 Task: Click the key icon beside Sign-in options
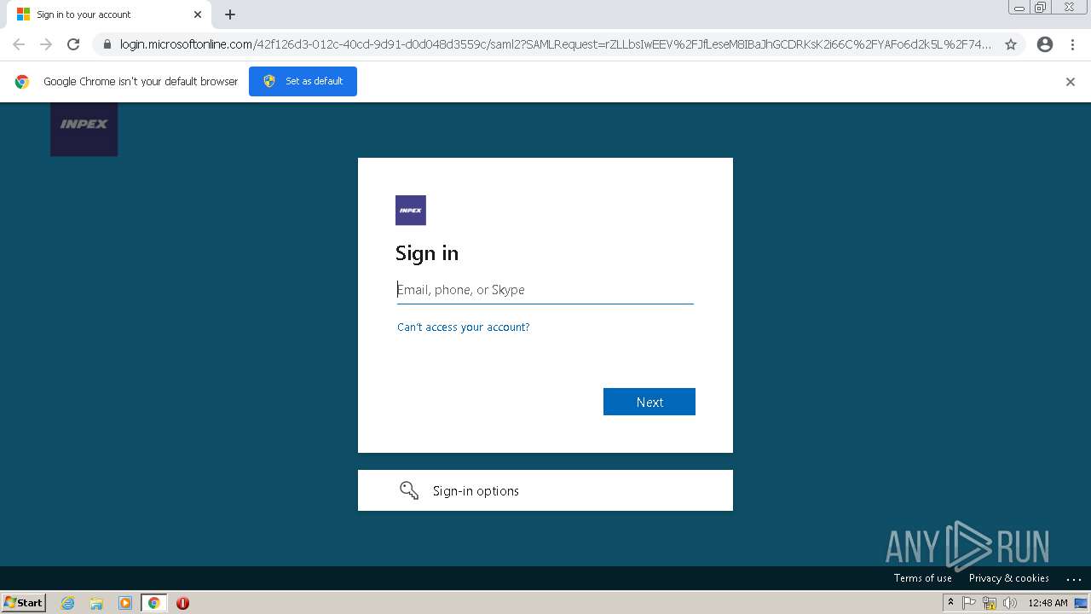tap(409, 490)
